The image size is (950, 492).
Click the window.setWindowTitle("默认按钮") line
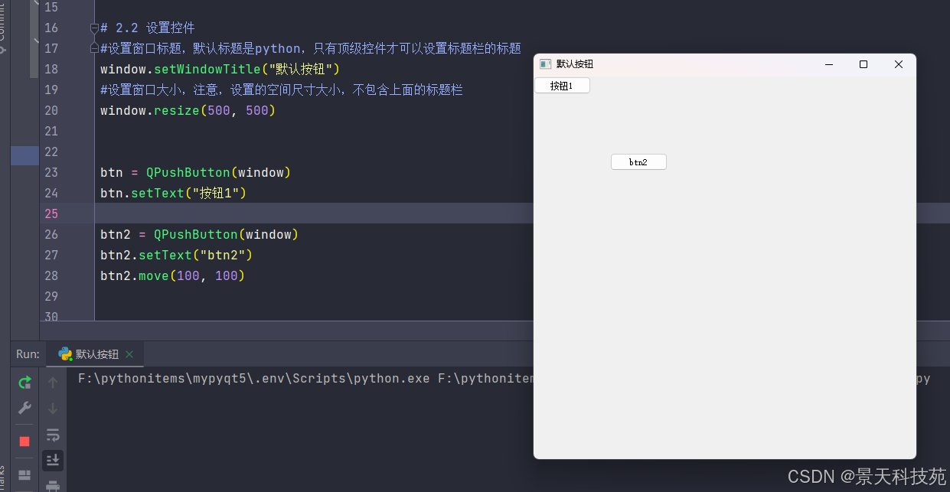220,70
